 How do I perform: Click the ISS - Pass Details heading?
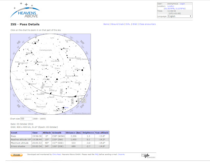point(25,24)
